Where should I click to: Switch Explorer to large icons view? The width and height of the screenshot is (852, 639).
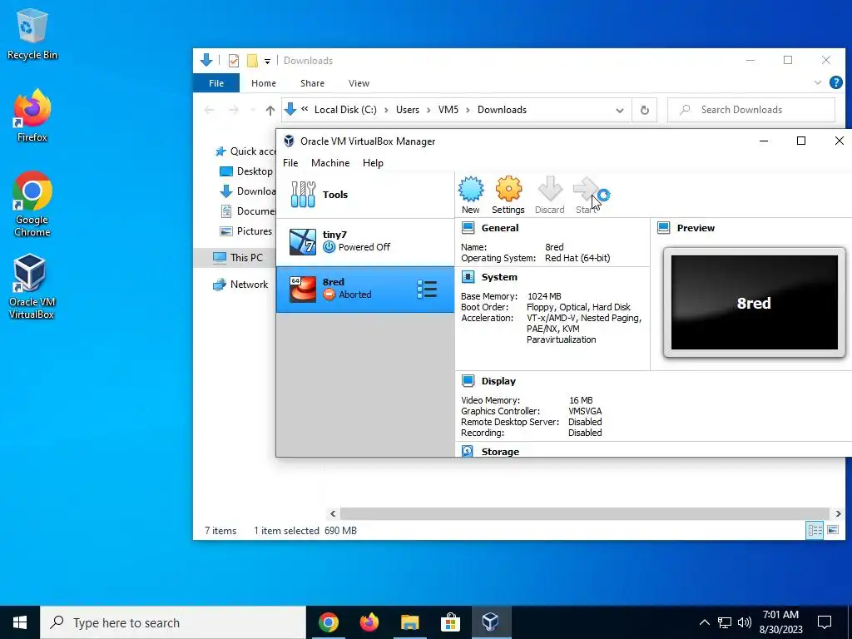833,530
